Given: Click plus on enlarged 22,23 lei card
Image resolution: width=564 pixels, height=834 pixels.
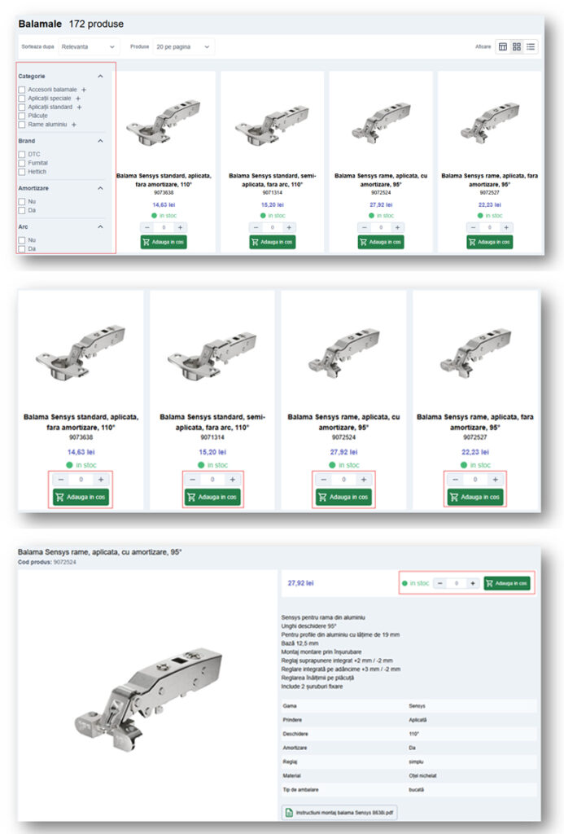Looking at the screenshot, I should click(x=495, y=479).
